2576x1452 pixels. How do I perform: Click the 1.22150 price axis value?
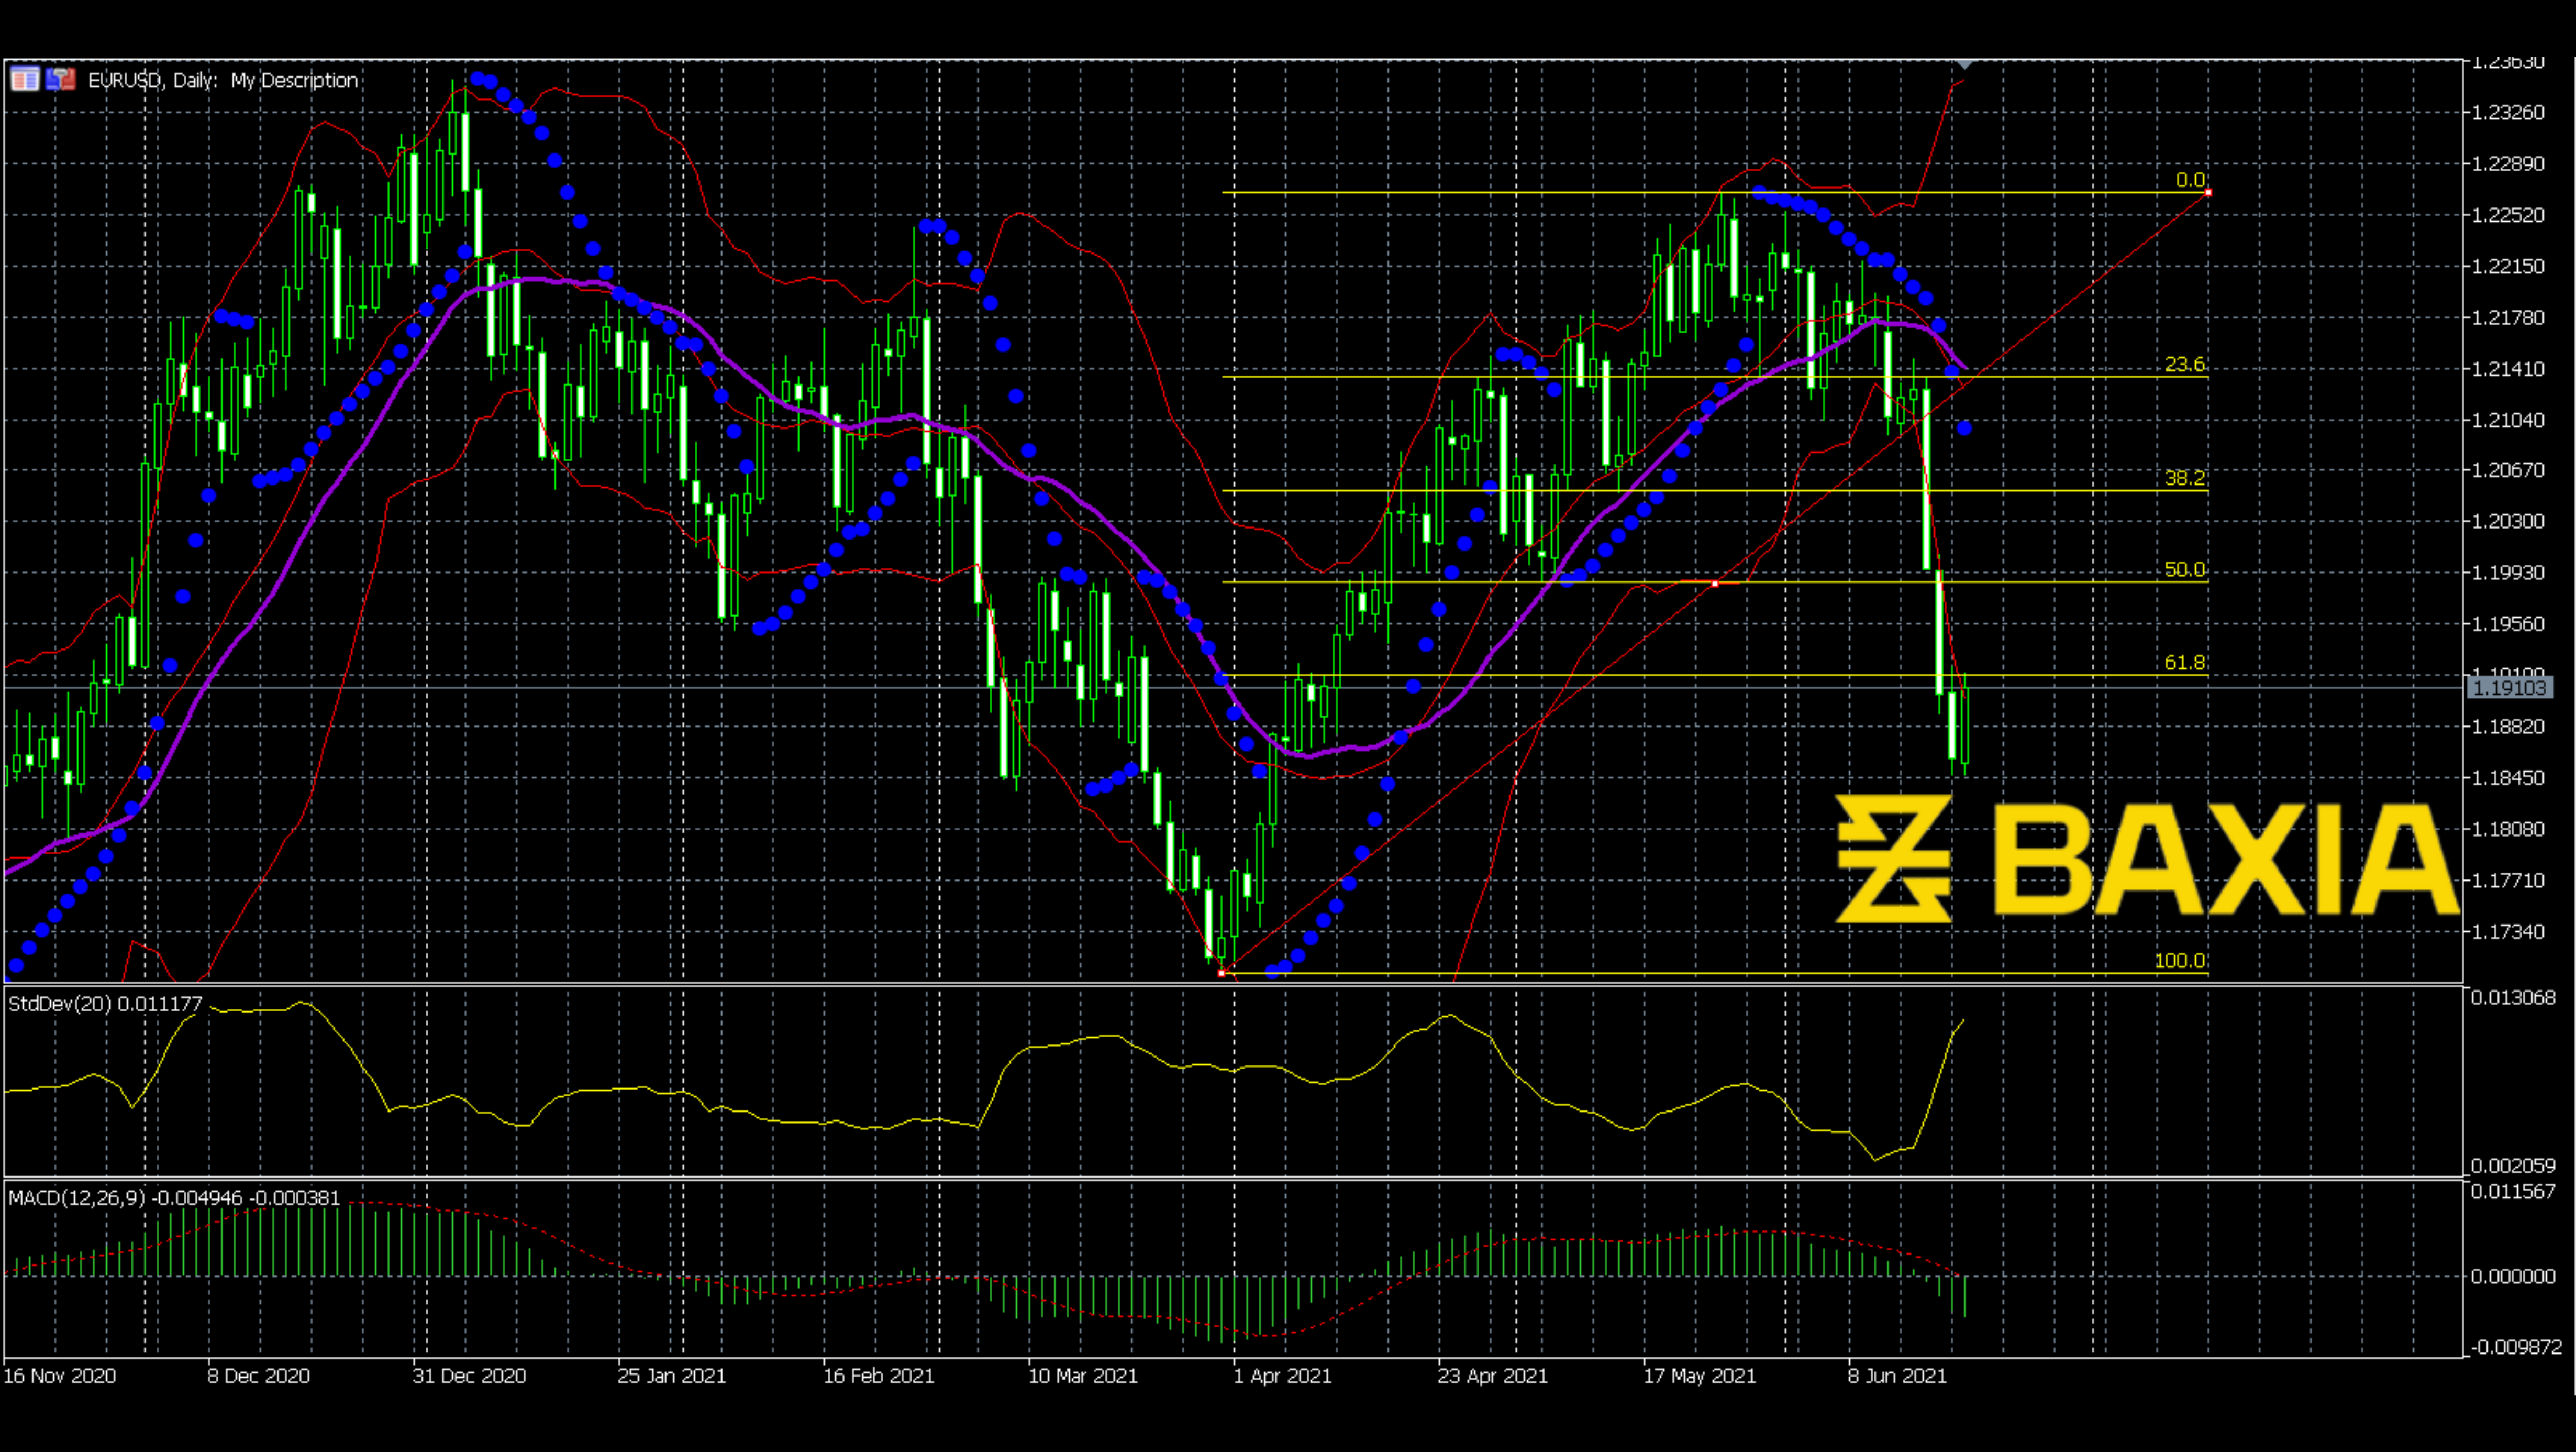click(x=2508, y=266)
